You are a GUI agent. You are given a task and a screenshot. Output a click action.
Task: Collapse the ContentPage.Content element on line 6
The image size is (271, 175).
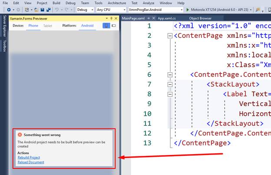[170, 75]
